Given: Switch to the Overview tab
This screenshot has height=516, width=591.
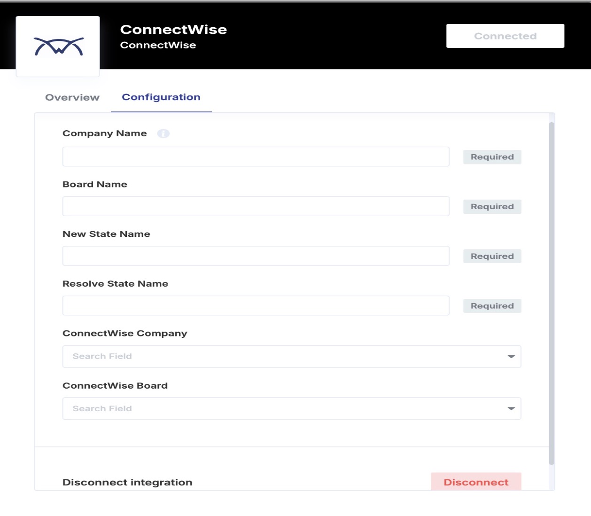Looking at the screenshot, I should (71, 97).
